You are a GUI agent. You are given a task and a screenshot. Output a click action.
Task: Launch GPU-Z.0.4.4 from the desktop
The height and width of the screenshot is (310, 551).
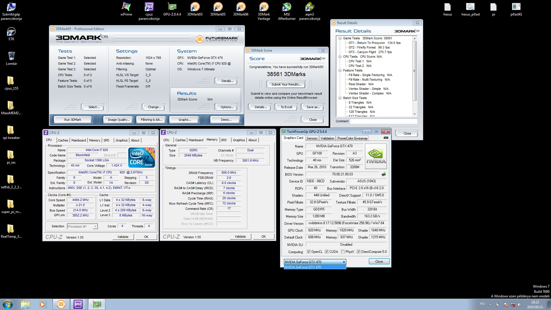coord(172,9)
